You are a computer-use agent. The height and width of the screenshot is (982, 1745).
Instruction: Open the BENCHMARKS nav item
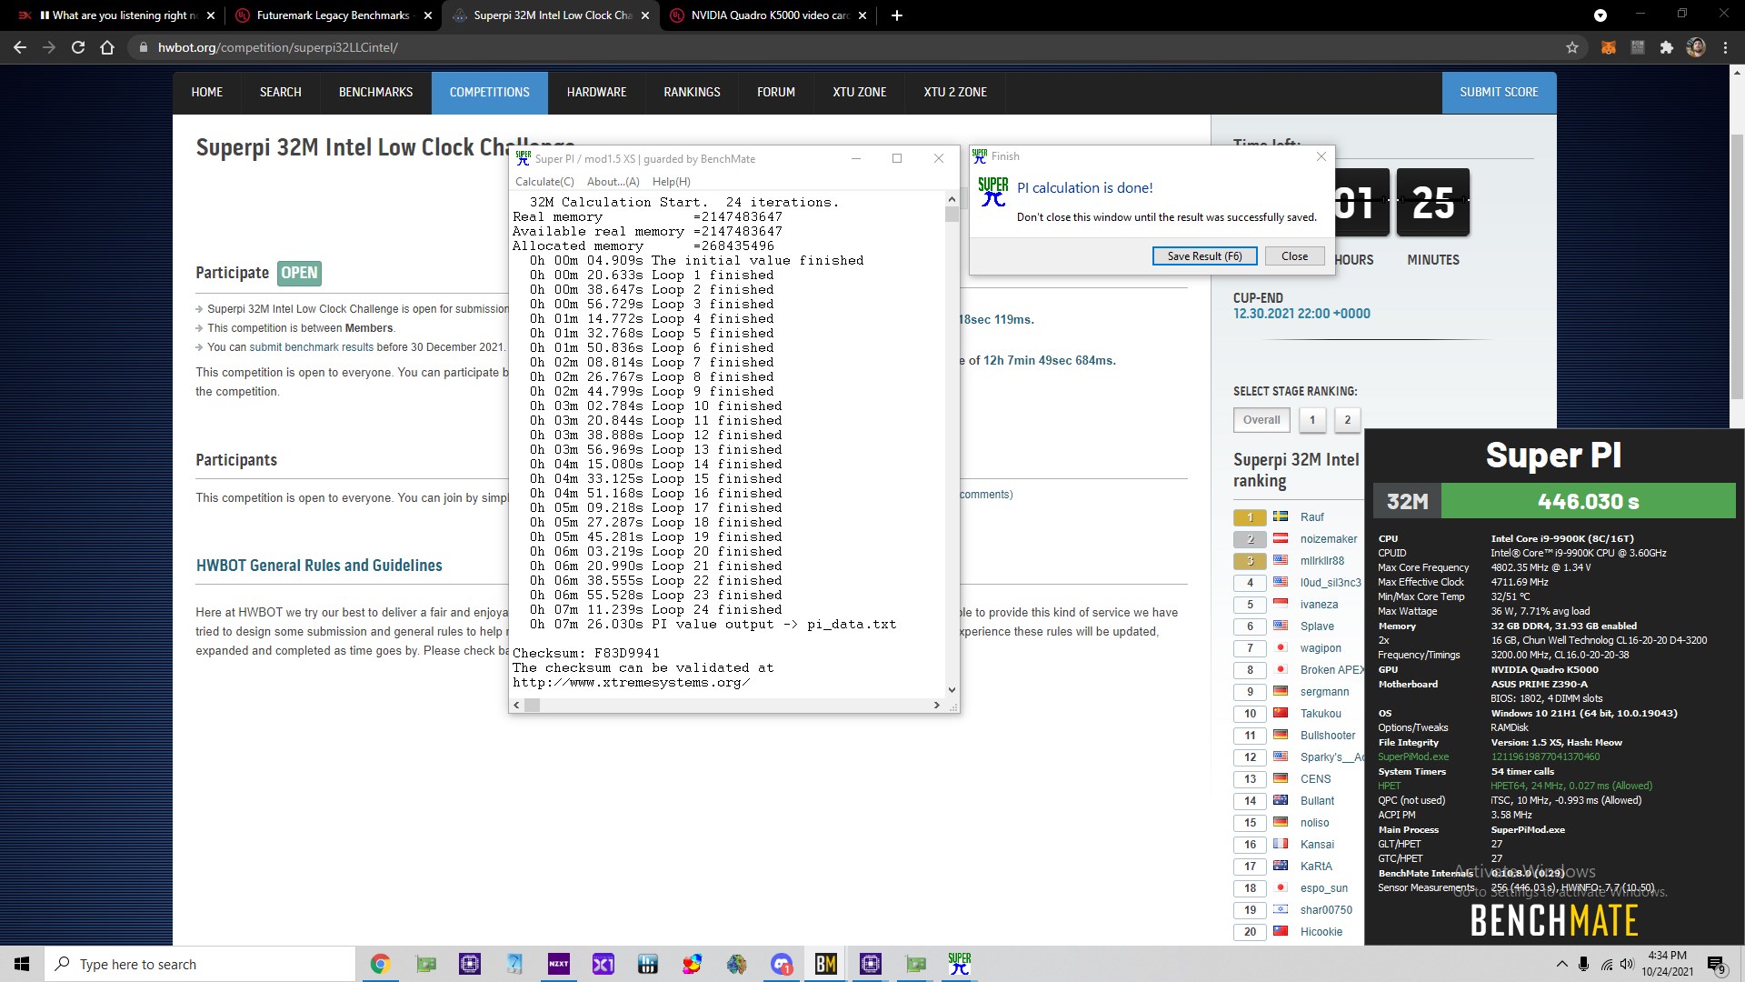point(375,92)
